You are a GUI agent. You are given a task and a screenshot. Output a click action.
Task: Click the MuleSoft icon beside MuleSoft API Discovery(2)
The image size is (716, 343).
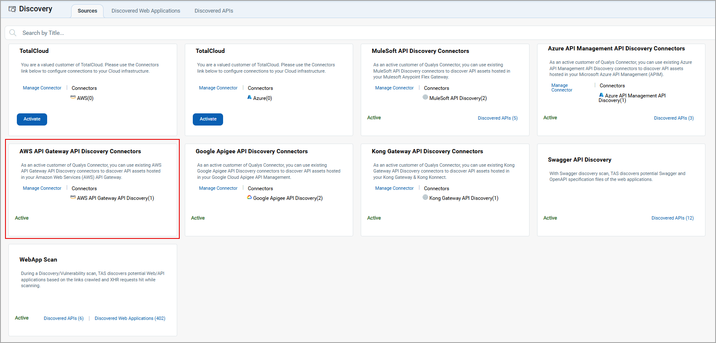click(425, 97)
